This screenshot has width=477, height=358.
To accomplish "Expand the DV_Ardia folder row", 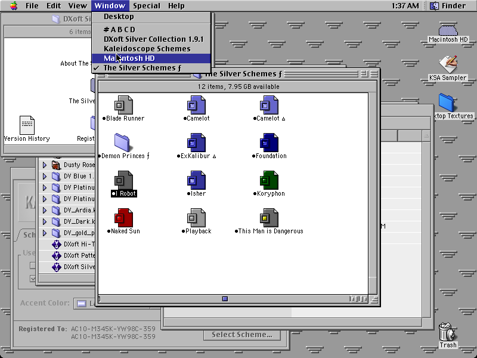I will click(44, 211).
